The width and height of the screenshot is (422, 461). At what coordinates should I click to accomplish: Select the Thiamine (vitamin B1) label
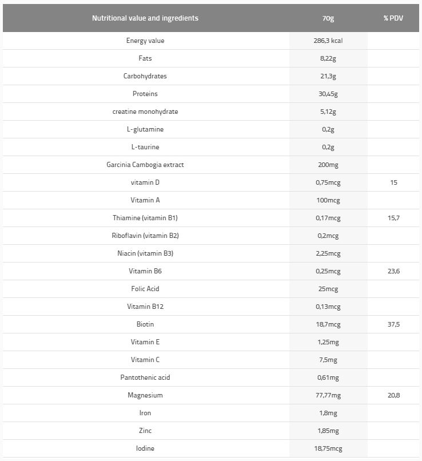[x=145, y=218]
